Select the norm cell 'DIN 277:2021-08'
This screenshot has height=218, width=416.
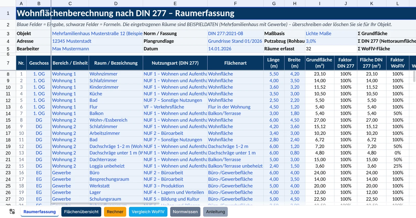tap(235, 33)
